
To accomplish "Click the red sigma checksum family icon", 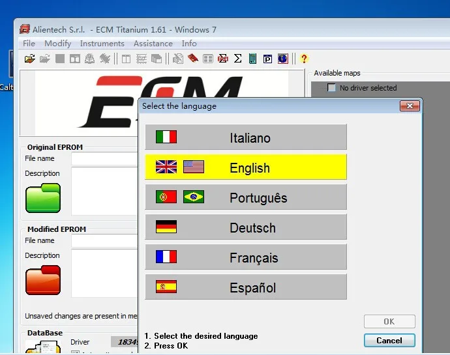I will (222, 59).
